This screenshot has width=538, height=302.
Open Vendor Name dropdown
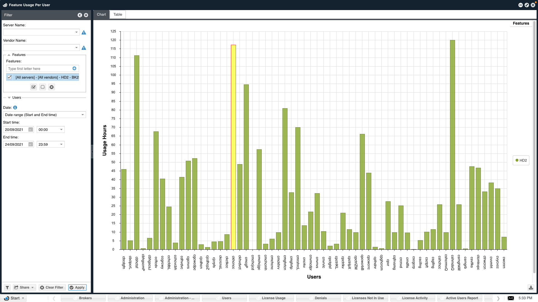pyautogui.click(x=76, y=48)
